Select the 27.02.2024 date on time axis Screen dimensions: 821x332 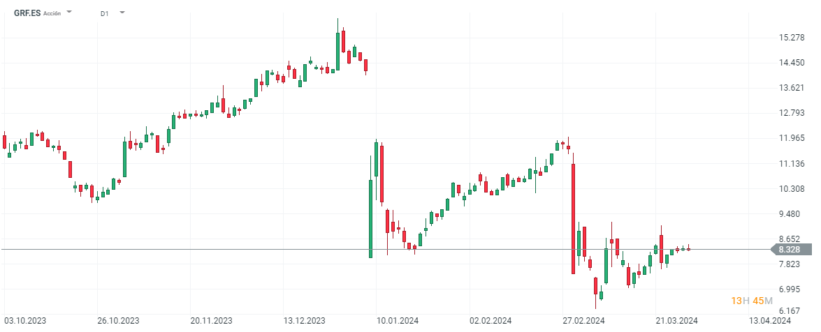click(584, 321)
